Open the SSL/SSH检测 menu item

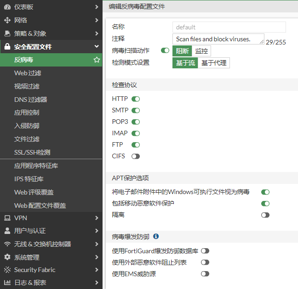tap(32, 152)
